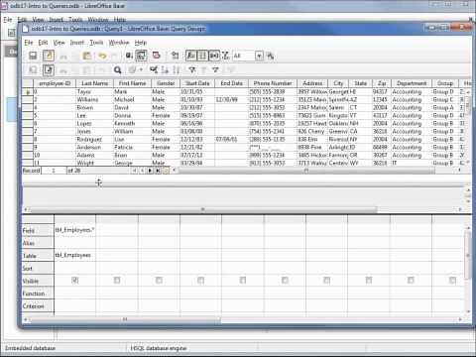Check the Visible box in the ninth grid column
This screenshot has width=476, height=357.
(411, 281)
